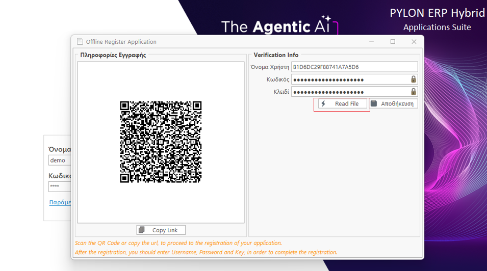Open the Παράμε link in the login form

60,202
